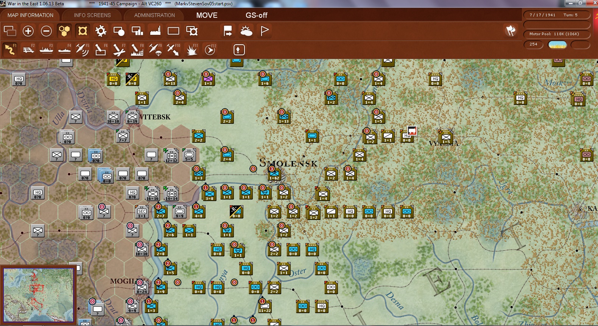The image size is (598, 326).
Task: Select F5 plane-with-radar-waves mode icon
Action: [83, 50]
